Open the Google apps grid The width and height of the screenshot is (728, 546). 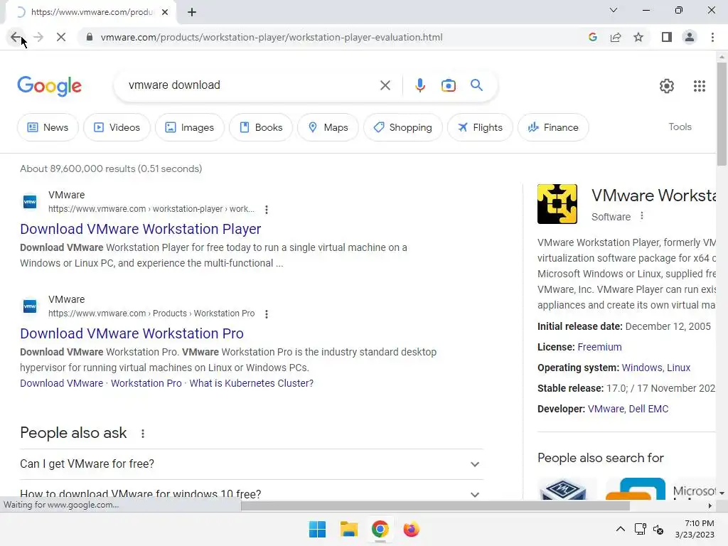point(700,86)
